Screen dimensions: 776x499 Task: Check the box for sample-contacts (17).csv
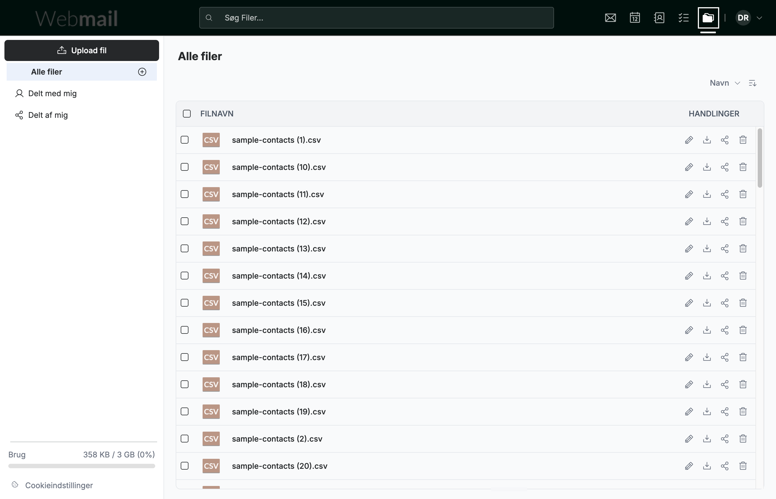coord(185,357)
